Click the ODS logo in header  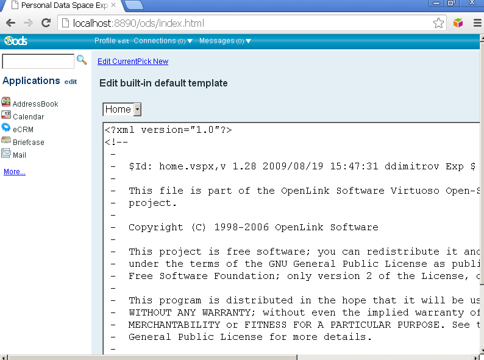click(15, 41)
